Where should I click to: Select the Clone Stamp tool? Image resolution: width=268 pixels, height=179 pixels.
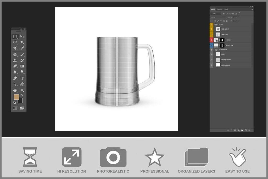[15, 60]
